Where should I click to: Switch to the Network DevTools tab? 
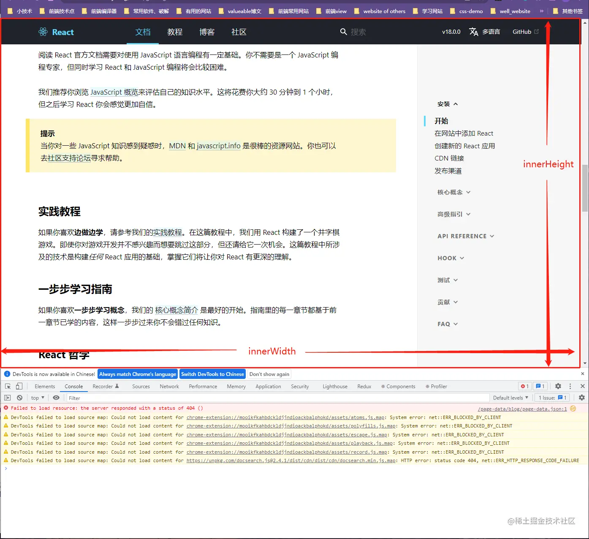tap(169, 387)
